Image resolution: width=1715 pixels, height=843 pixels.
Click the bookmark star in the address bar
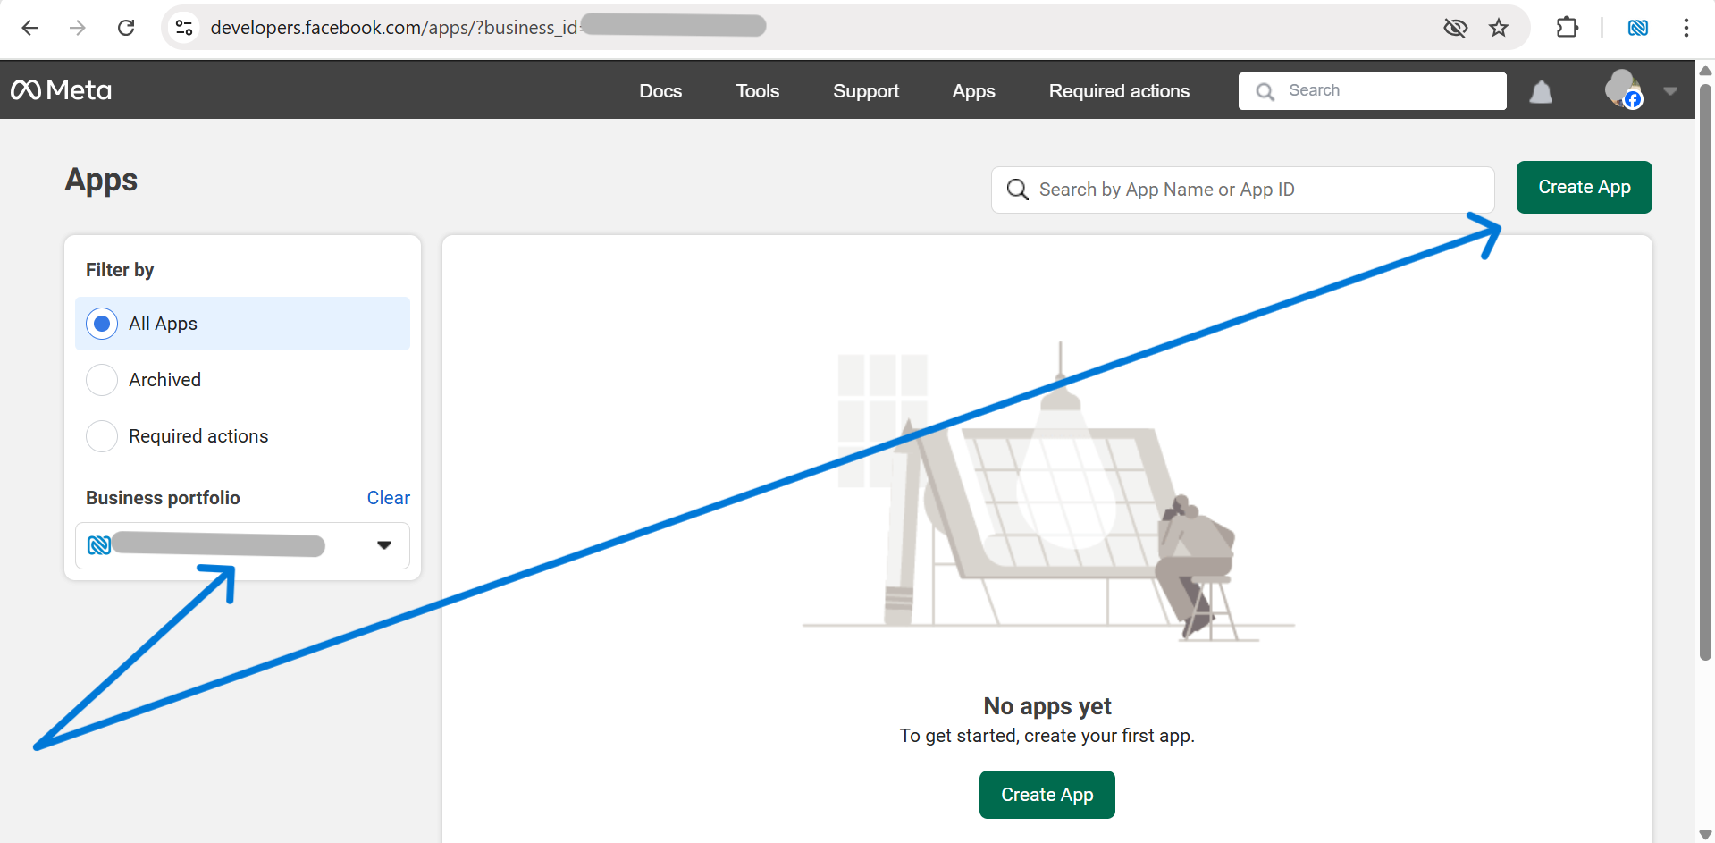click(1500, 28)
